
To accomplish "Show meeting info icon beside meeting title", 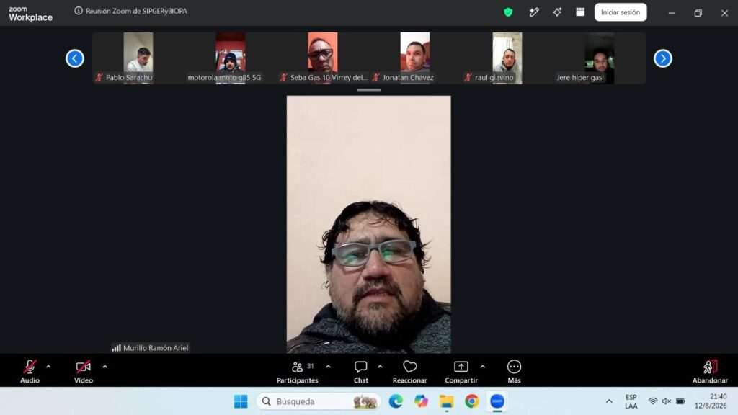I will pos(79,11).
